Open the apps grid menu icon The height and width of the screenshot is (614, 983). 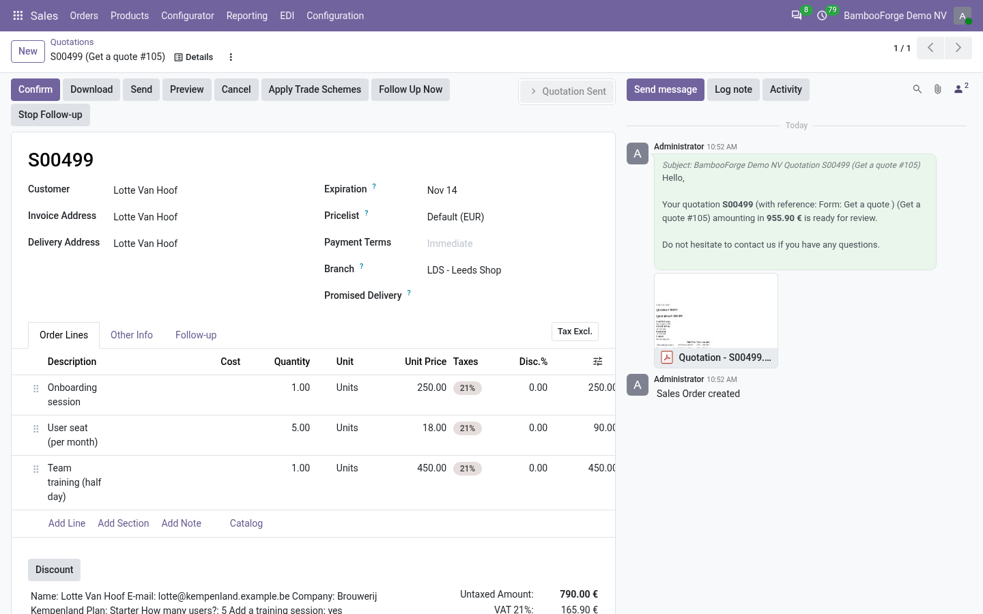click(x=18, y=16)
